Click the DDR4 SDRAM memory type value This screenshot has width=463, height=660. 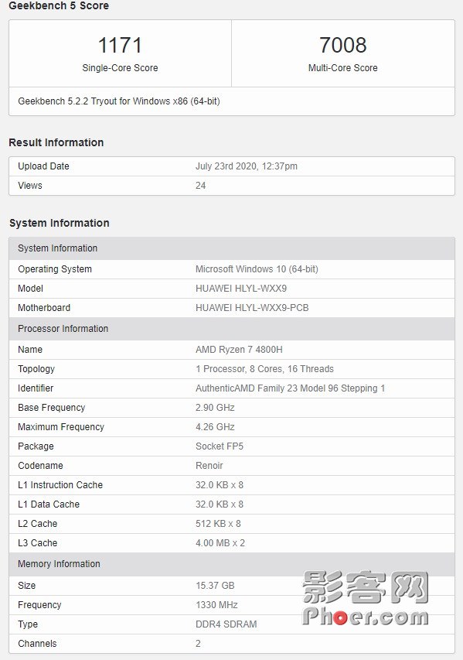226,624
